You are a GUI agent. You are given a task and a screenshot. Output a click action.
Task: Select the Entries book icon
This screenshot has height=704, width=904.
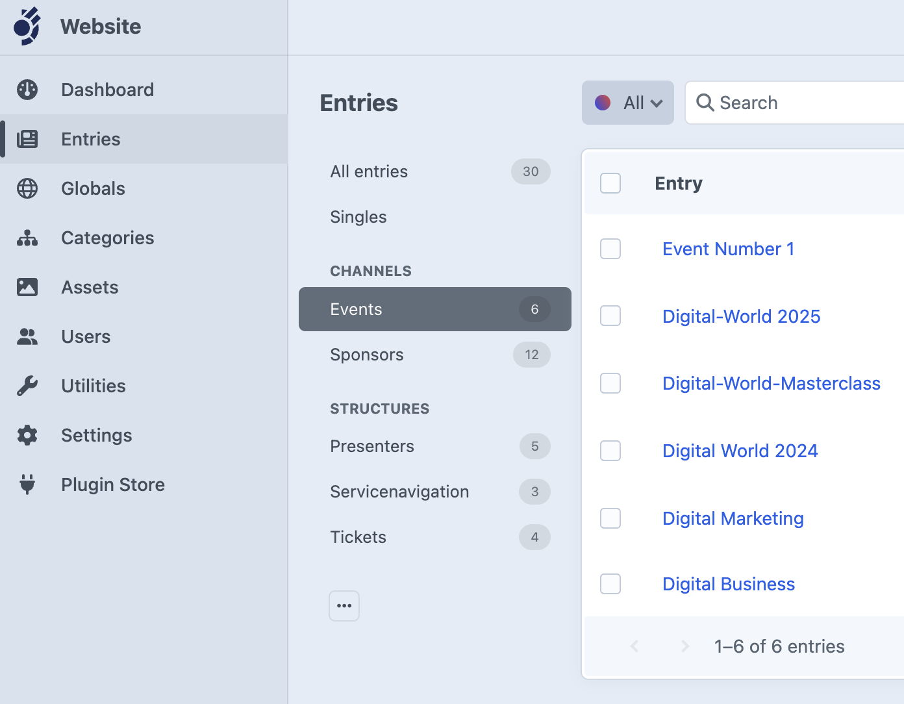(28, 139)
